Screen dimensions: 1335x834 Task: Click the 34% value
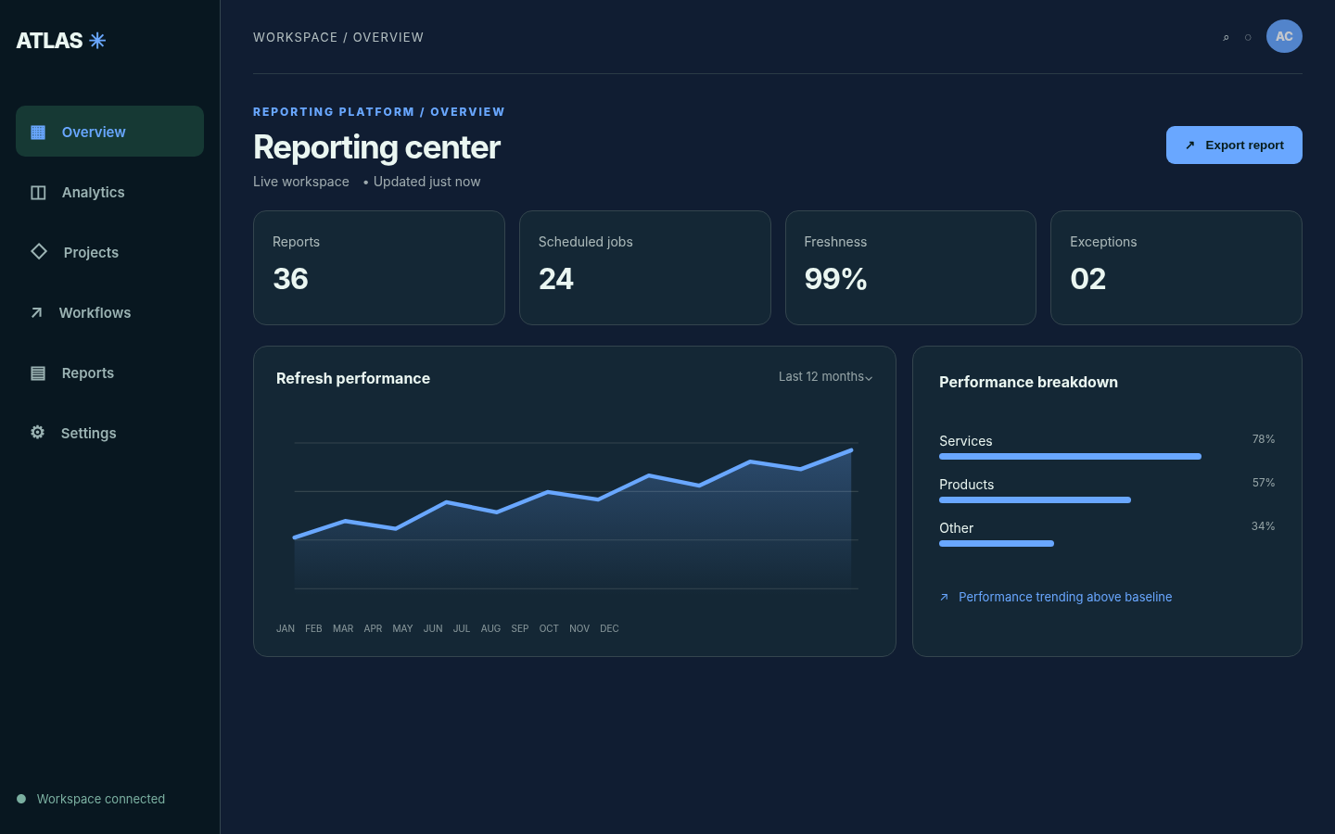tap(1264, 526)
